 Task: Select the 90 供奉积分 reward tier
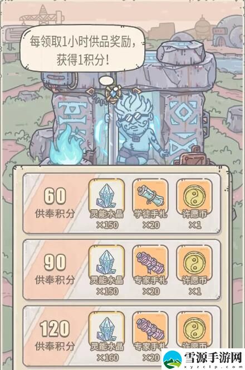tap(122, 270)
